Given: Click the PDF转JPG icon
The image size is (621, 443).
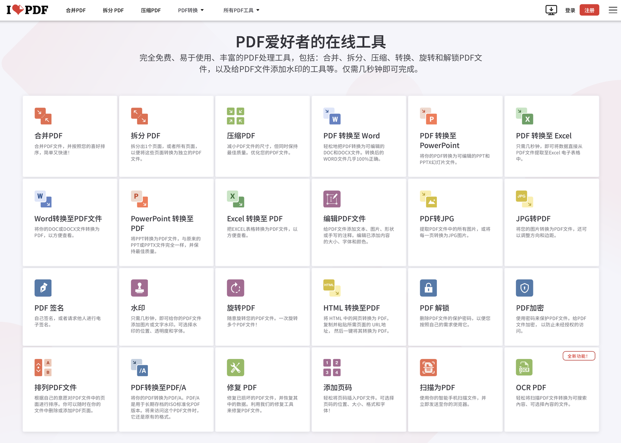Looking at the screenshot, I should coord(428,199).
